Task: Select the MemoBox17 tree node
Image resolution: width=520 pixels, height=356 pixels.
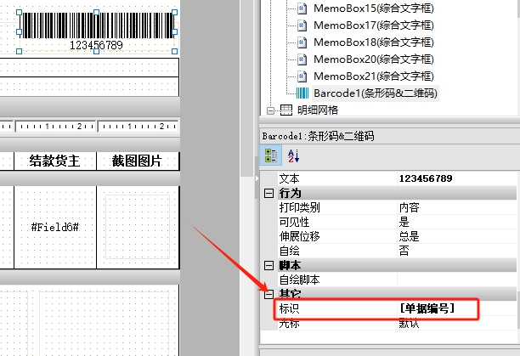Action: [x=373, y=25]
